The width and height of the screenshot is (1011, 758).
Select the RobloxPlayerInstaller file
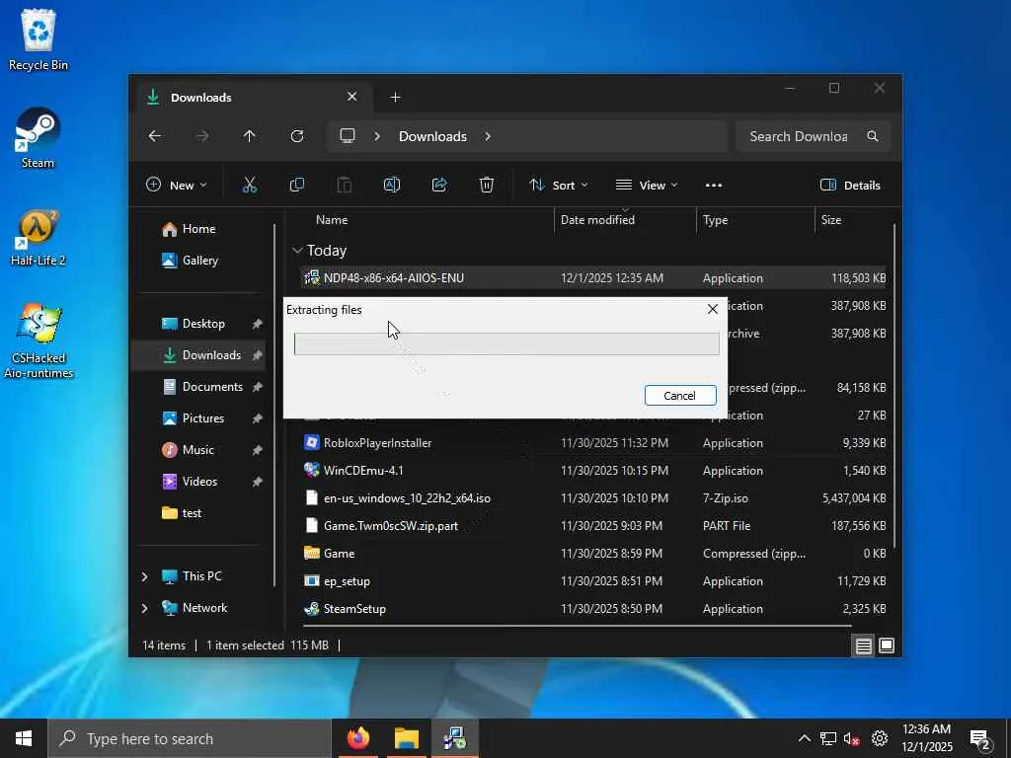point(593,443)
